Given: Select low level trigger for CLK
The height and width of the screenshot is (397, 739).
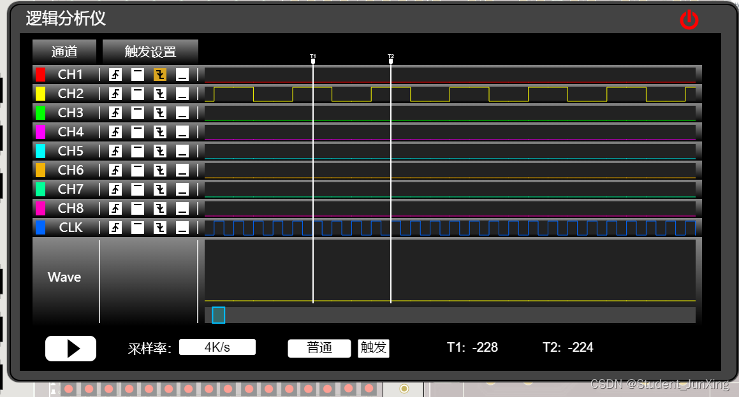Looking at the screenshot, I should [x=182, y=227].
